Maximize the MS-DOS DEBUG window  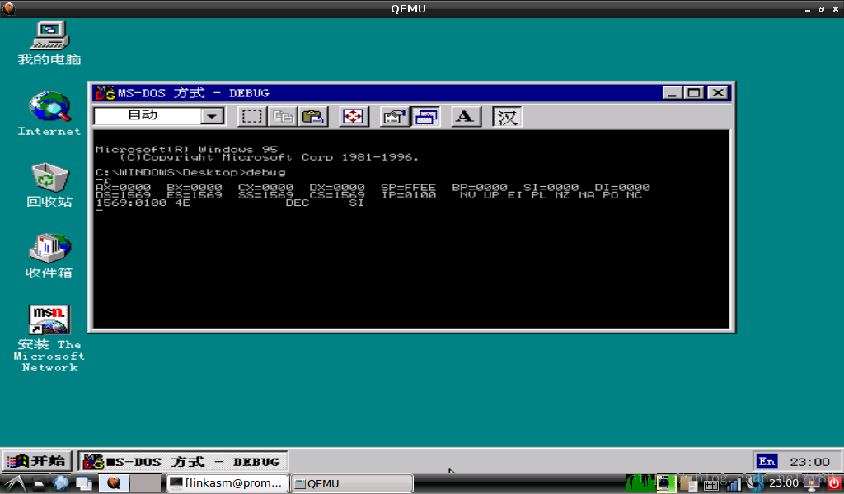694,93
